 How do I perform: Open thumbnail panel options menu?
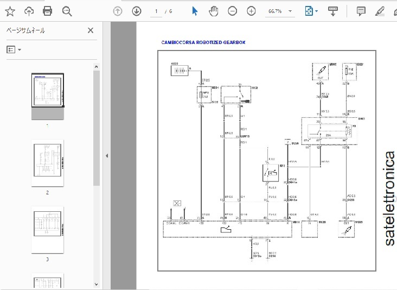[14, 49]
